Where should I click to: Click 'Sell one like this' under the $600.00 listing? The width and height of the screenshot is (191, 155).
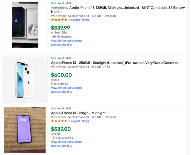(x=61, y=92)
